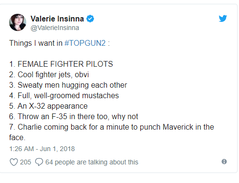Screen dimensions: 239x183
Task: Open "64 people are talking about this"
Action: tap(92, 162)
